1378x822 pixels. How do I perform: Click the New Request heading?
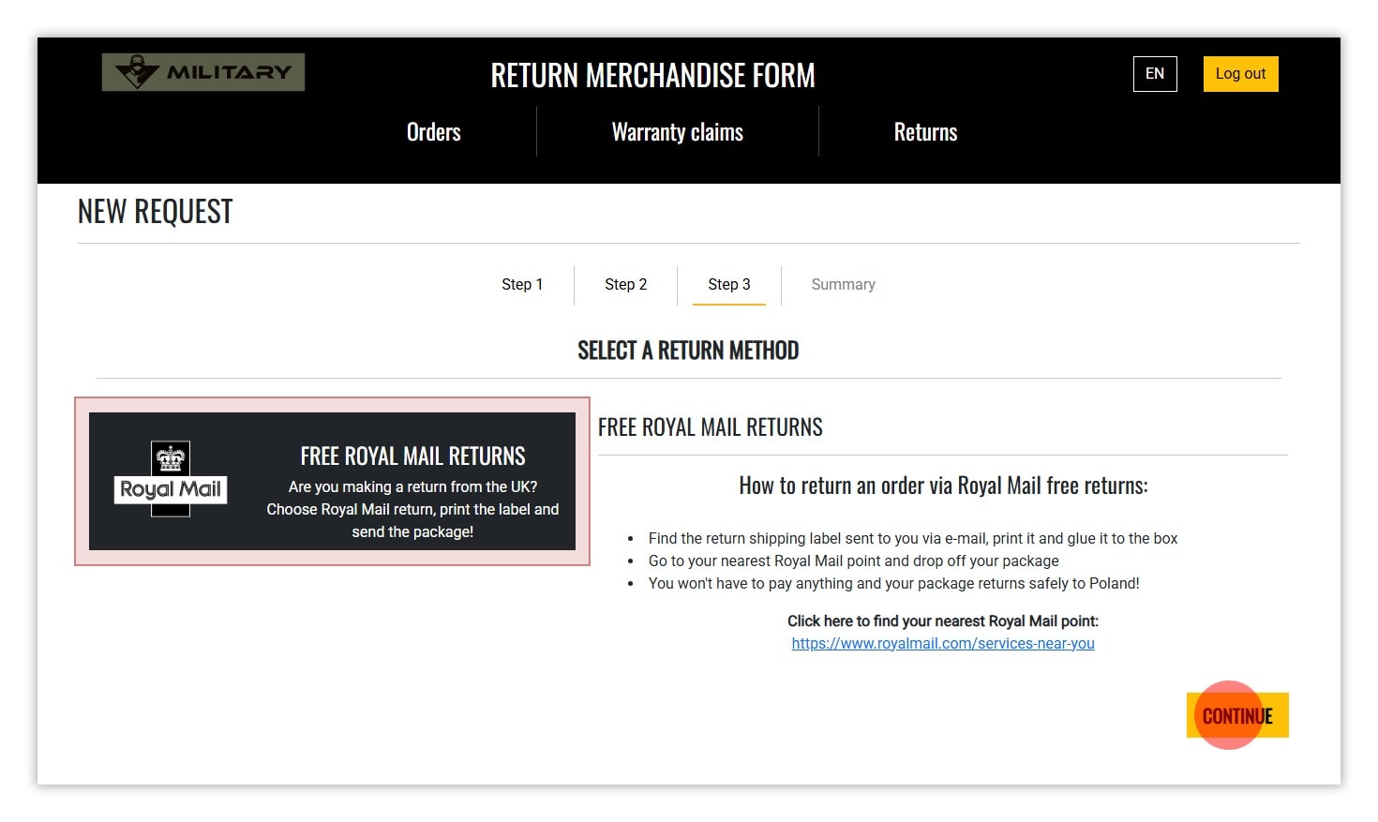coord(156,212)
